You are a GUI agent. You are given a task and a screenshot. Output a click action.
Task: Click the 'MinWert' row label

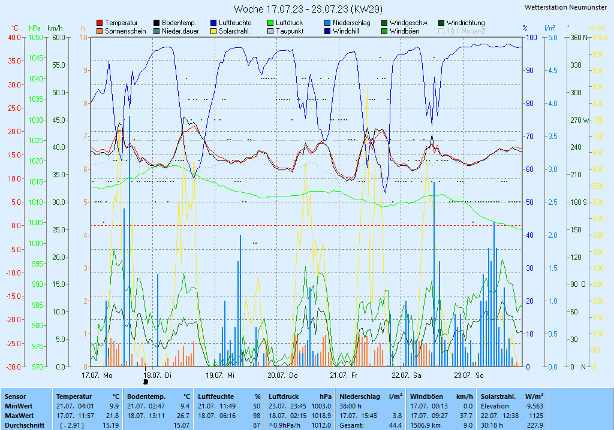click(19, 406)
